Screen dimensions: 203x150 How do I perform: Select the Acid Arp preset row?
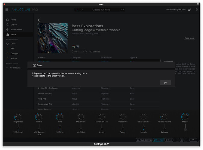click(x=98, y=99)
